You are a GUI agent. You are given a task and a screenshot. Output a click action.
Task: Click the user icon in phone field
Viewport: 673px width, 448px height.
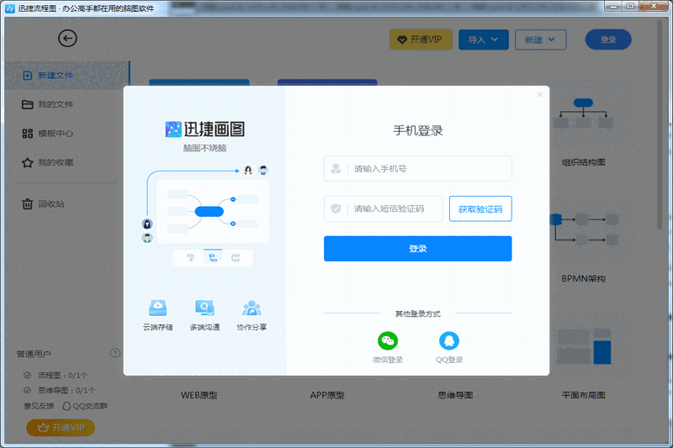click(336, 168)
